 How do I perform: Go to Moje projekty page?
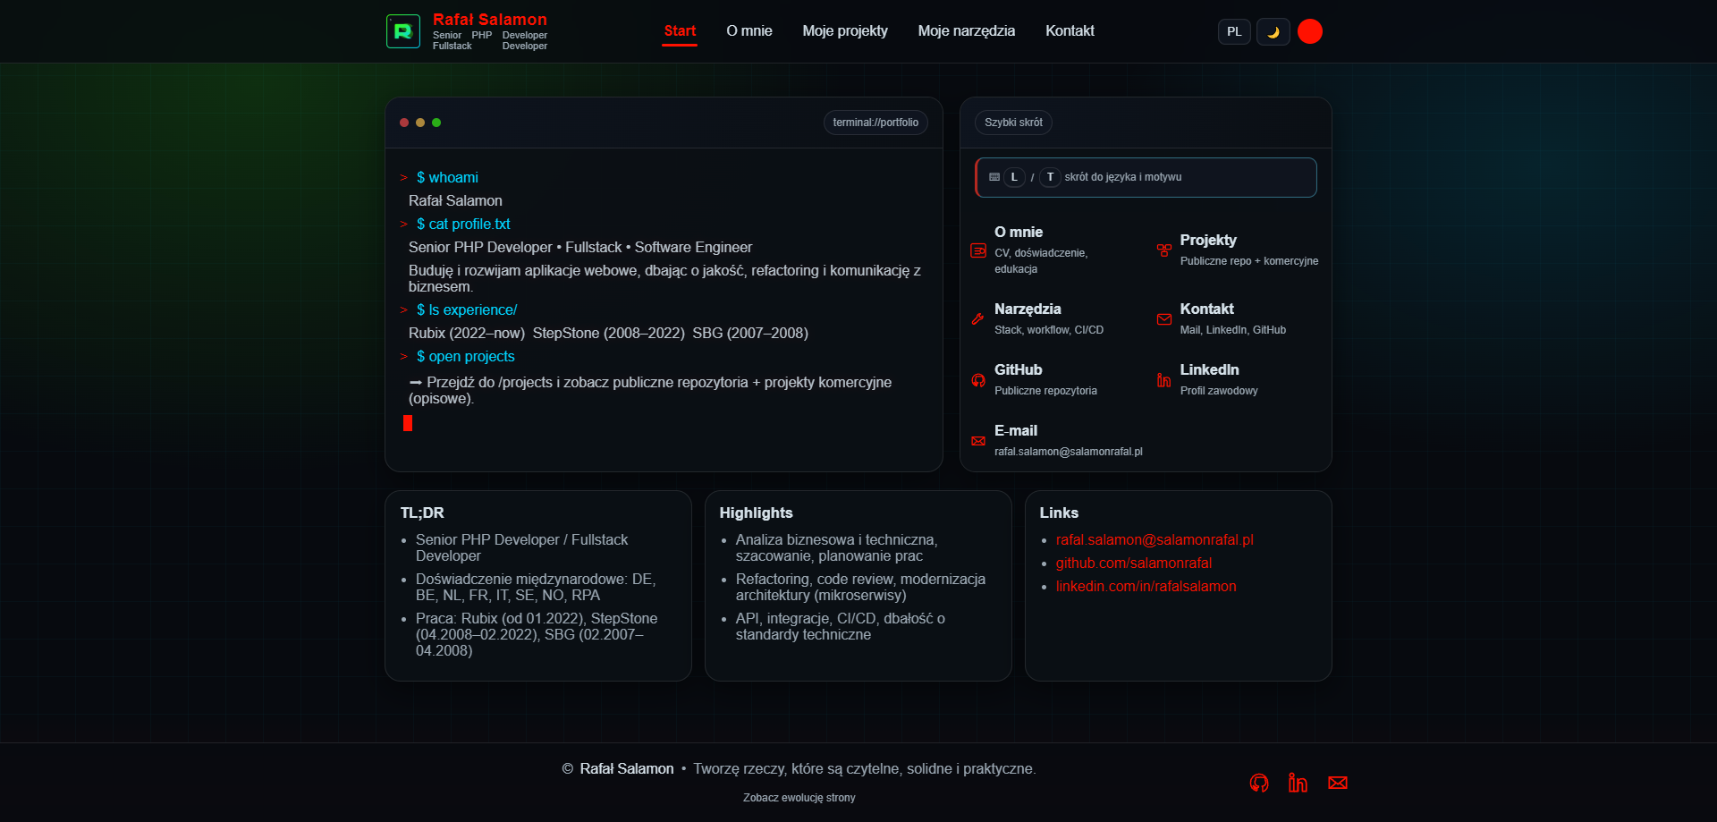(x=845, y=31)
